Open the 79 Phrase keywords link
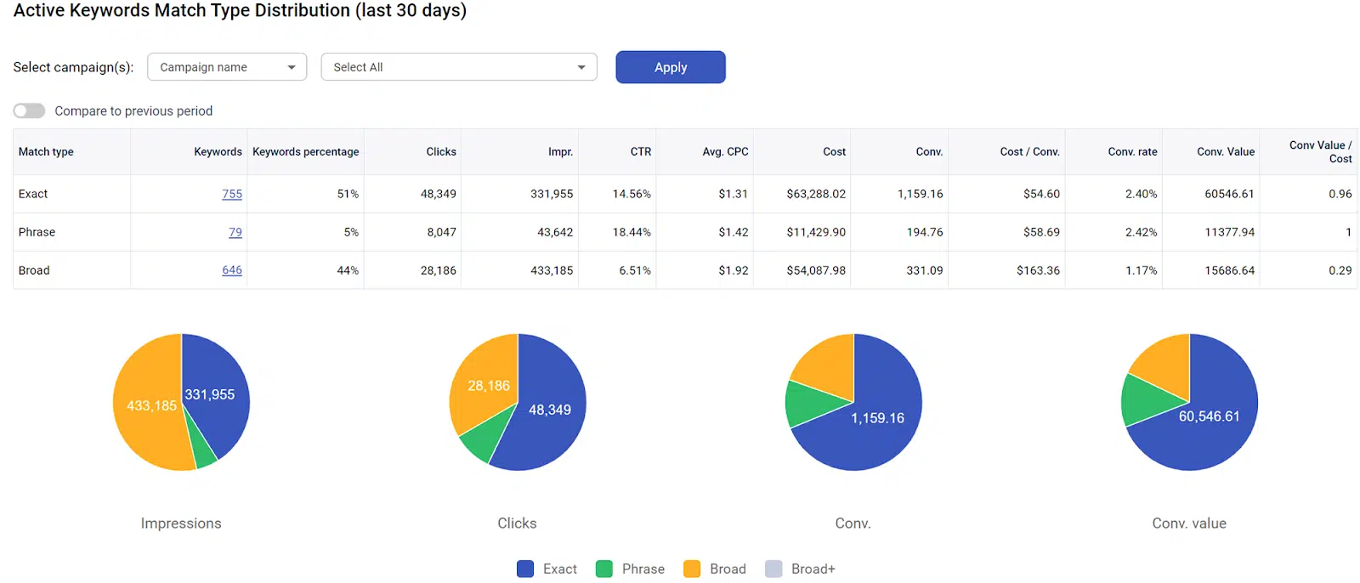 235,232
